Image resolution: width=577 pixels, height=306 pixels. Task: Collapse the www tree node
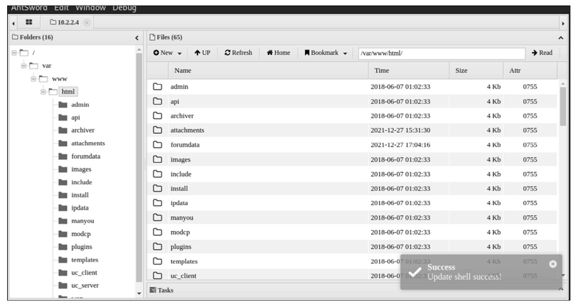point(34,79)
